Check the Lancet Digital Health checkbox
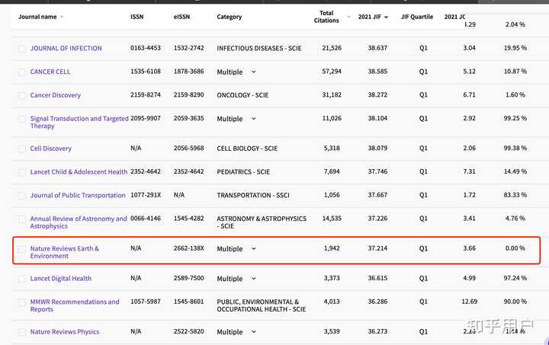549x345 pixels. tap(22, 279)
